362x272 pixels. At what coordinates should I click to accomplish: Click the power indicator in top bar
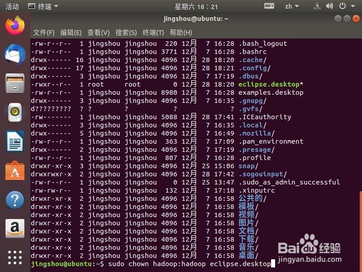[x=343, y=6]
